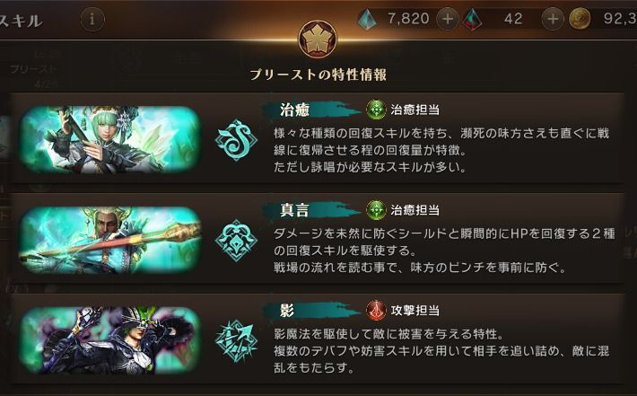637x396 pixels.
Task: Select the 真言 specialization emblem
Action: coord(236,241)
